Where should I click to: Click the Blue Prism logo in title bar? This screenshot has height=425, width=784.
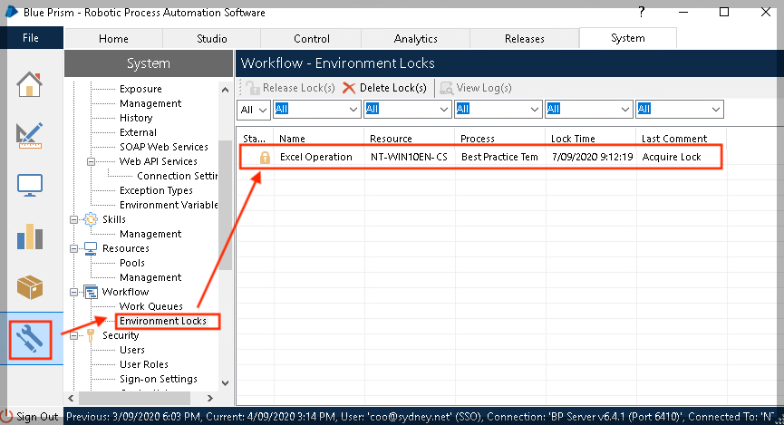point(12,12)
